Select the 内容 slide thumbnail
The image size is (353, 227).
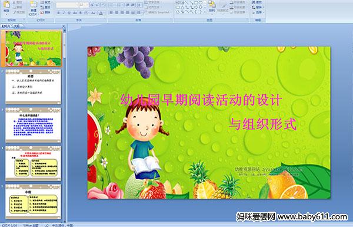click(x=34, y=87)
